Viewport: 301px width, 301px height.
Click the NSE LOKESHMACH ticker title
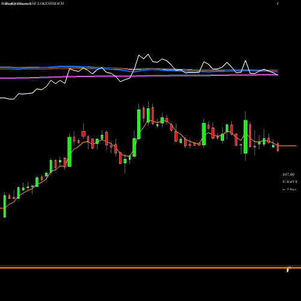click(46, 4)
